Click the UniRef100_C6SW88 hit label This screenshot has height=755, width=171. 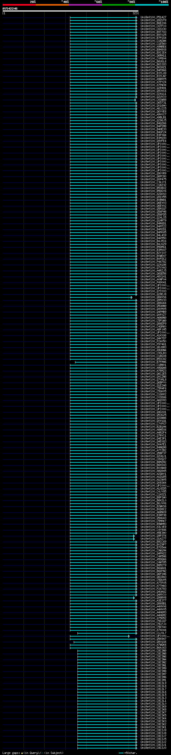click(x=153, y=100)
